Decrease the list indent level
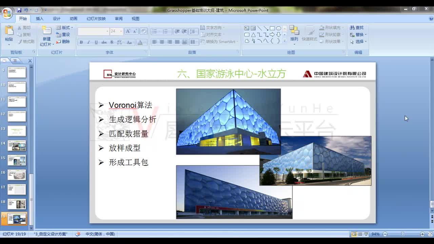The width and height of the screenshot is (434, 244). [177, 32]
